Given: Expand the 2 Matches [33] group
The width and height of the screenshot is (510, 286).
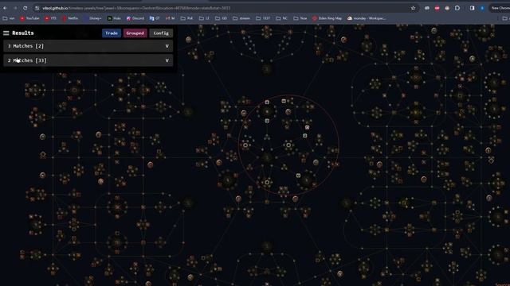Looking at the screenshot, I should click(88, 60).
